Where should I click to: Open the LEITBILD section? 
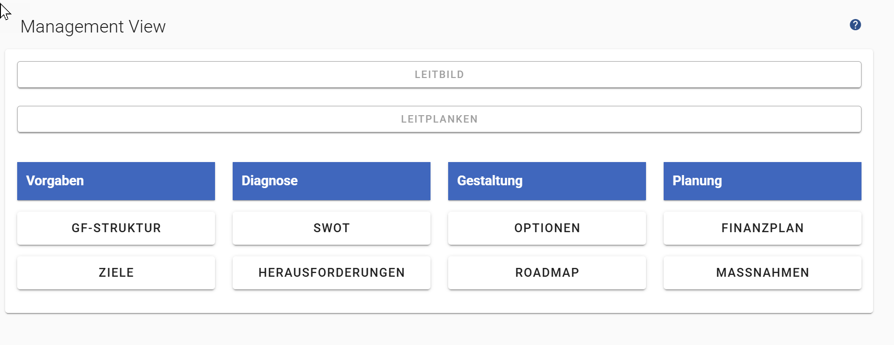pyautogui.click(x=439, y=75)
